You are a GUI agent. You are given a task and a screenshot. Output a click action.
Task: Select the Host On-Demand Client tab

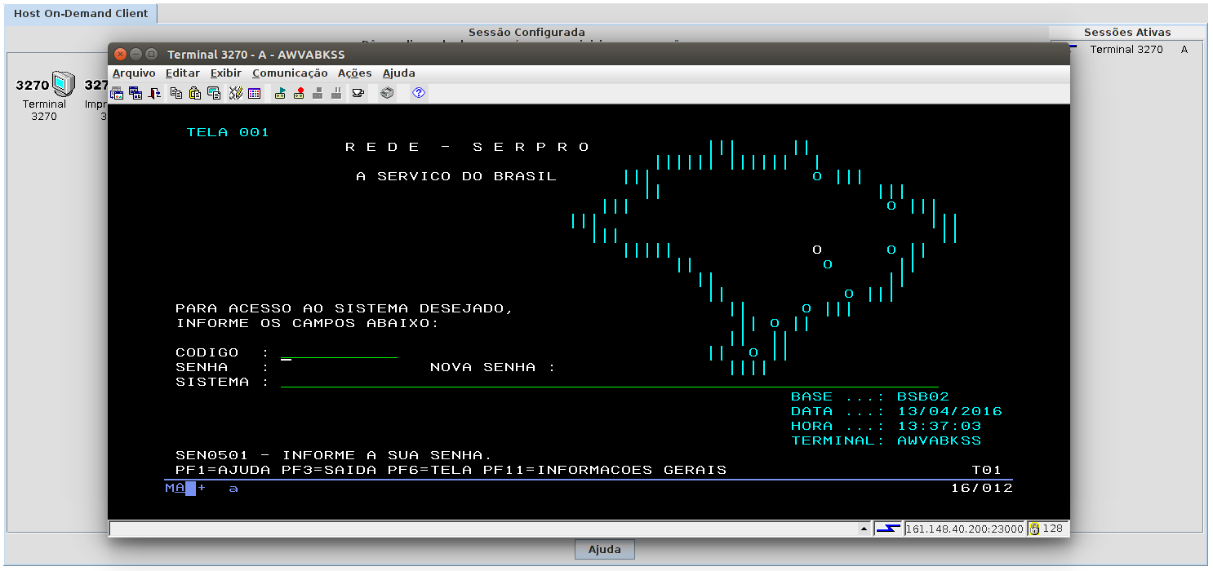click(81, 13)
